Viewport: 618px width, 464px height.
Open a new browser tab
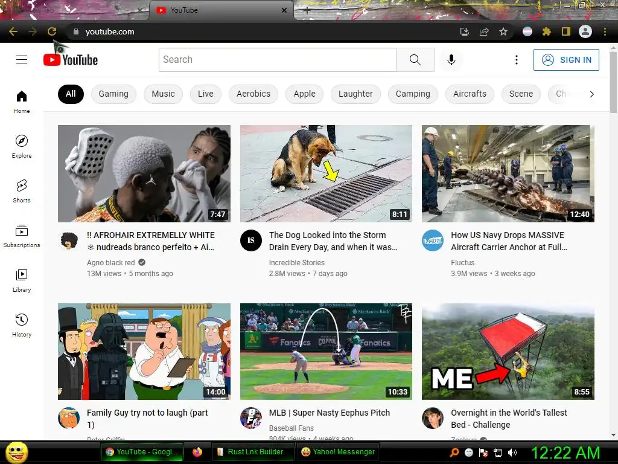click(x=307, y=10)
